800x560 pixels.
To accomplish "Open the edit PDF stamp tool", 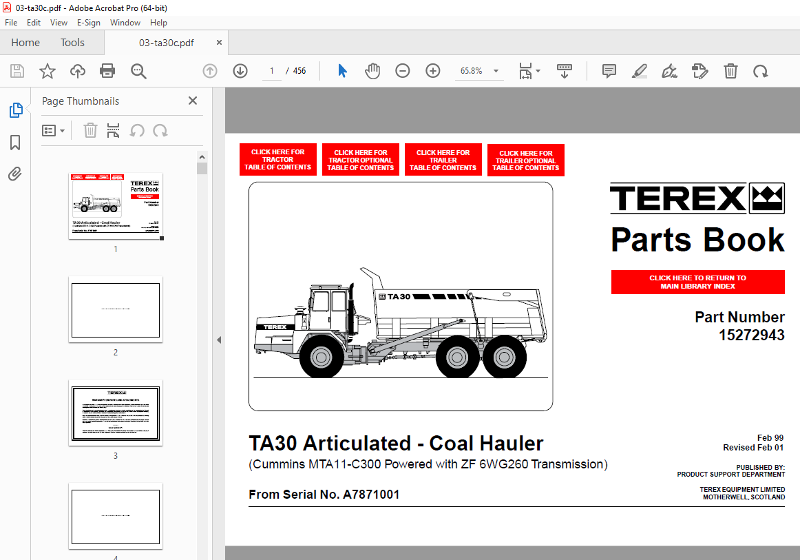I will pyautogui.click(x=700, y=71).
